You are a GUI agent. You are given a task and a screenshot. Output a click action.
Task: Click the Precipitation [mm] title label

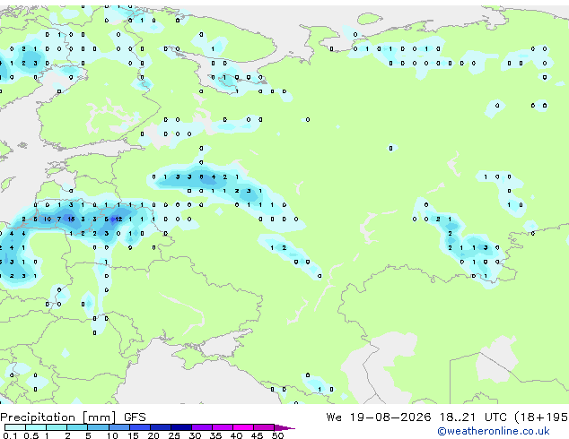coord(58,417)
